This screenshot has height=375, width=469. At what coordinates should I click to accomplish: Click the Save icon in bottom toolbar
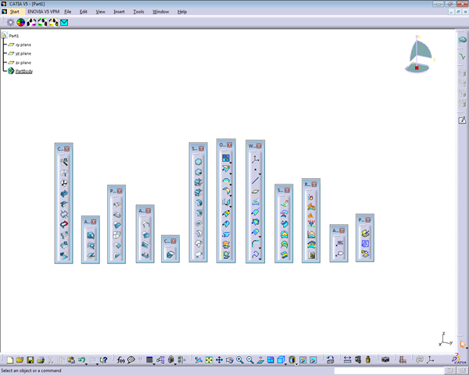point(30,359)
